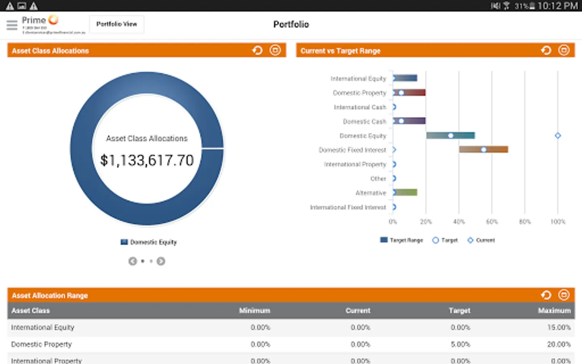
Task: Click the 5.00% target for Domestic Property
Action: pyautogui.click(x=460, y=345)
